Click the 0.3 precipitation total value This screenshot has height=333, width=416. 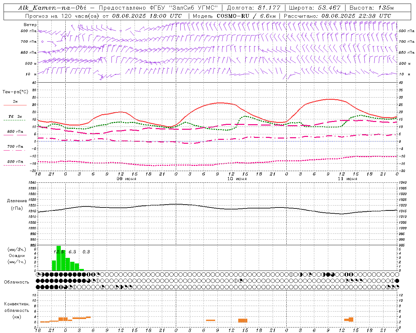tap(86, 252)
